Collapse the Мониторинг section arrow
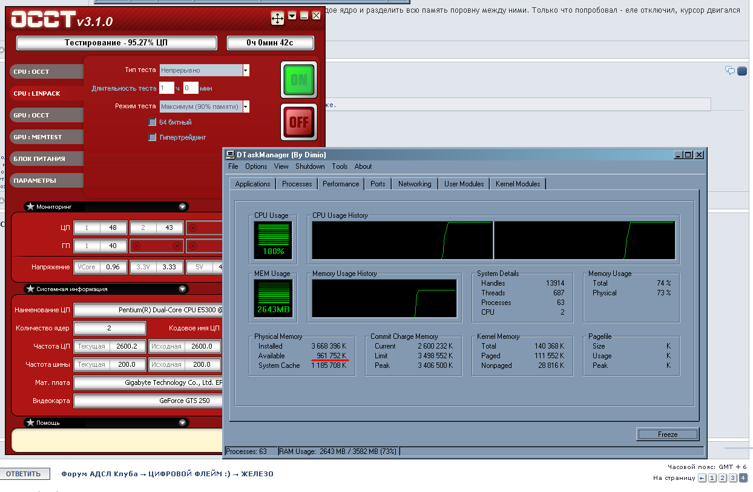 tap(183, 207)
